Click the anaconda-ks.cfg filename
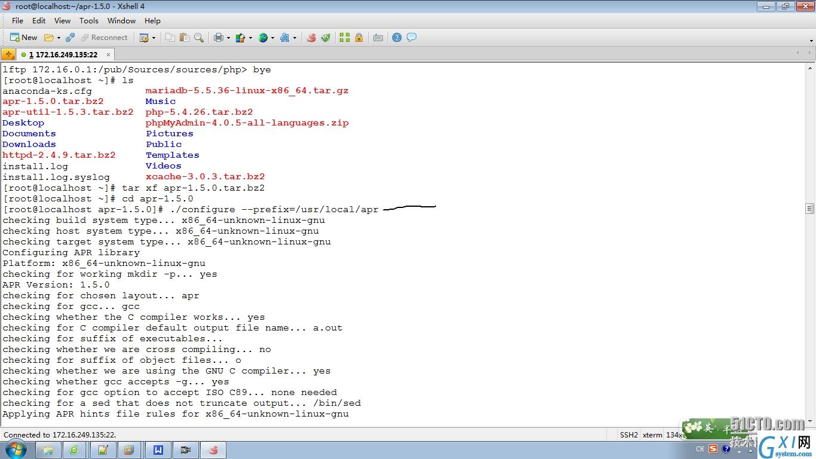 [x=47, y=90]
